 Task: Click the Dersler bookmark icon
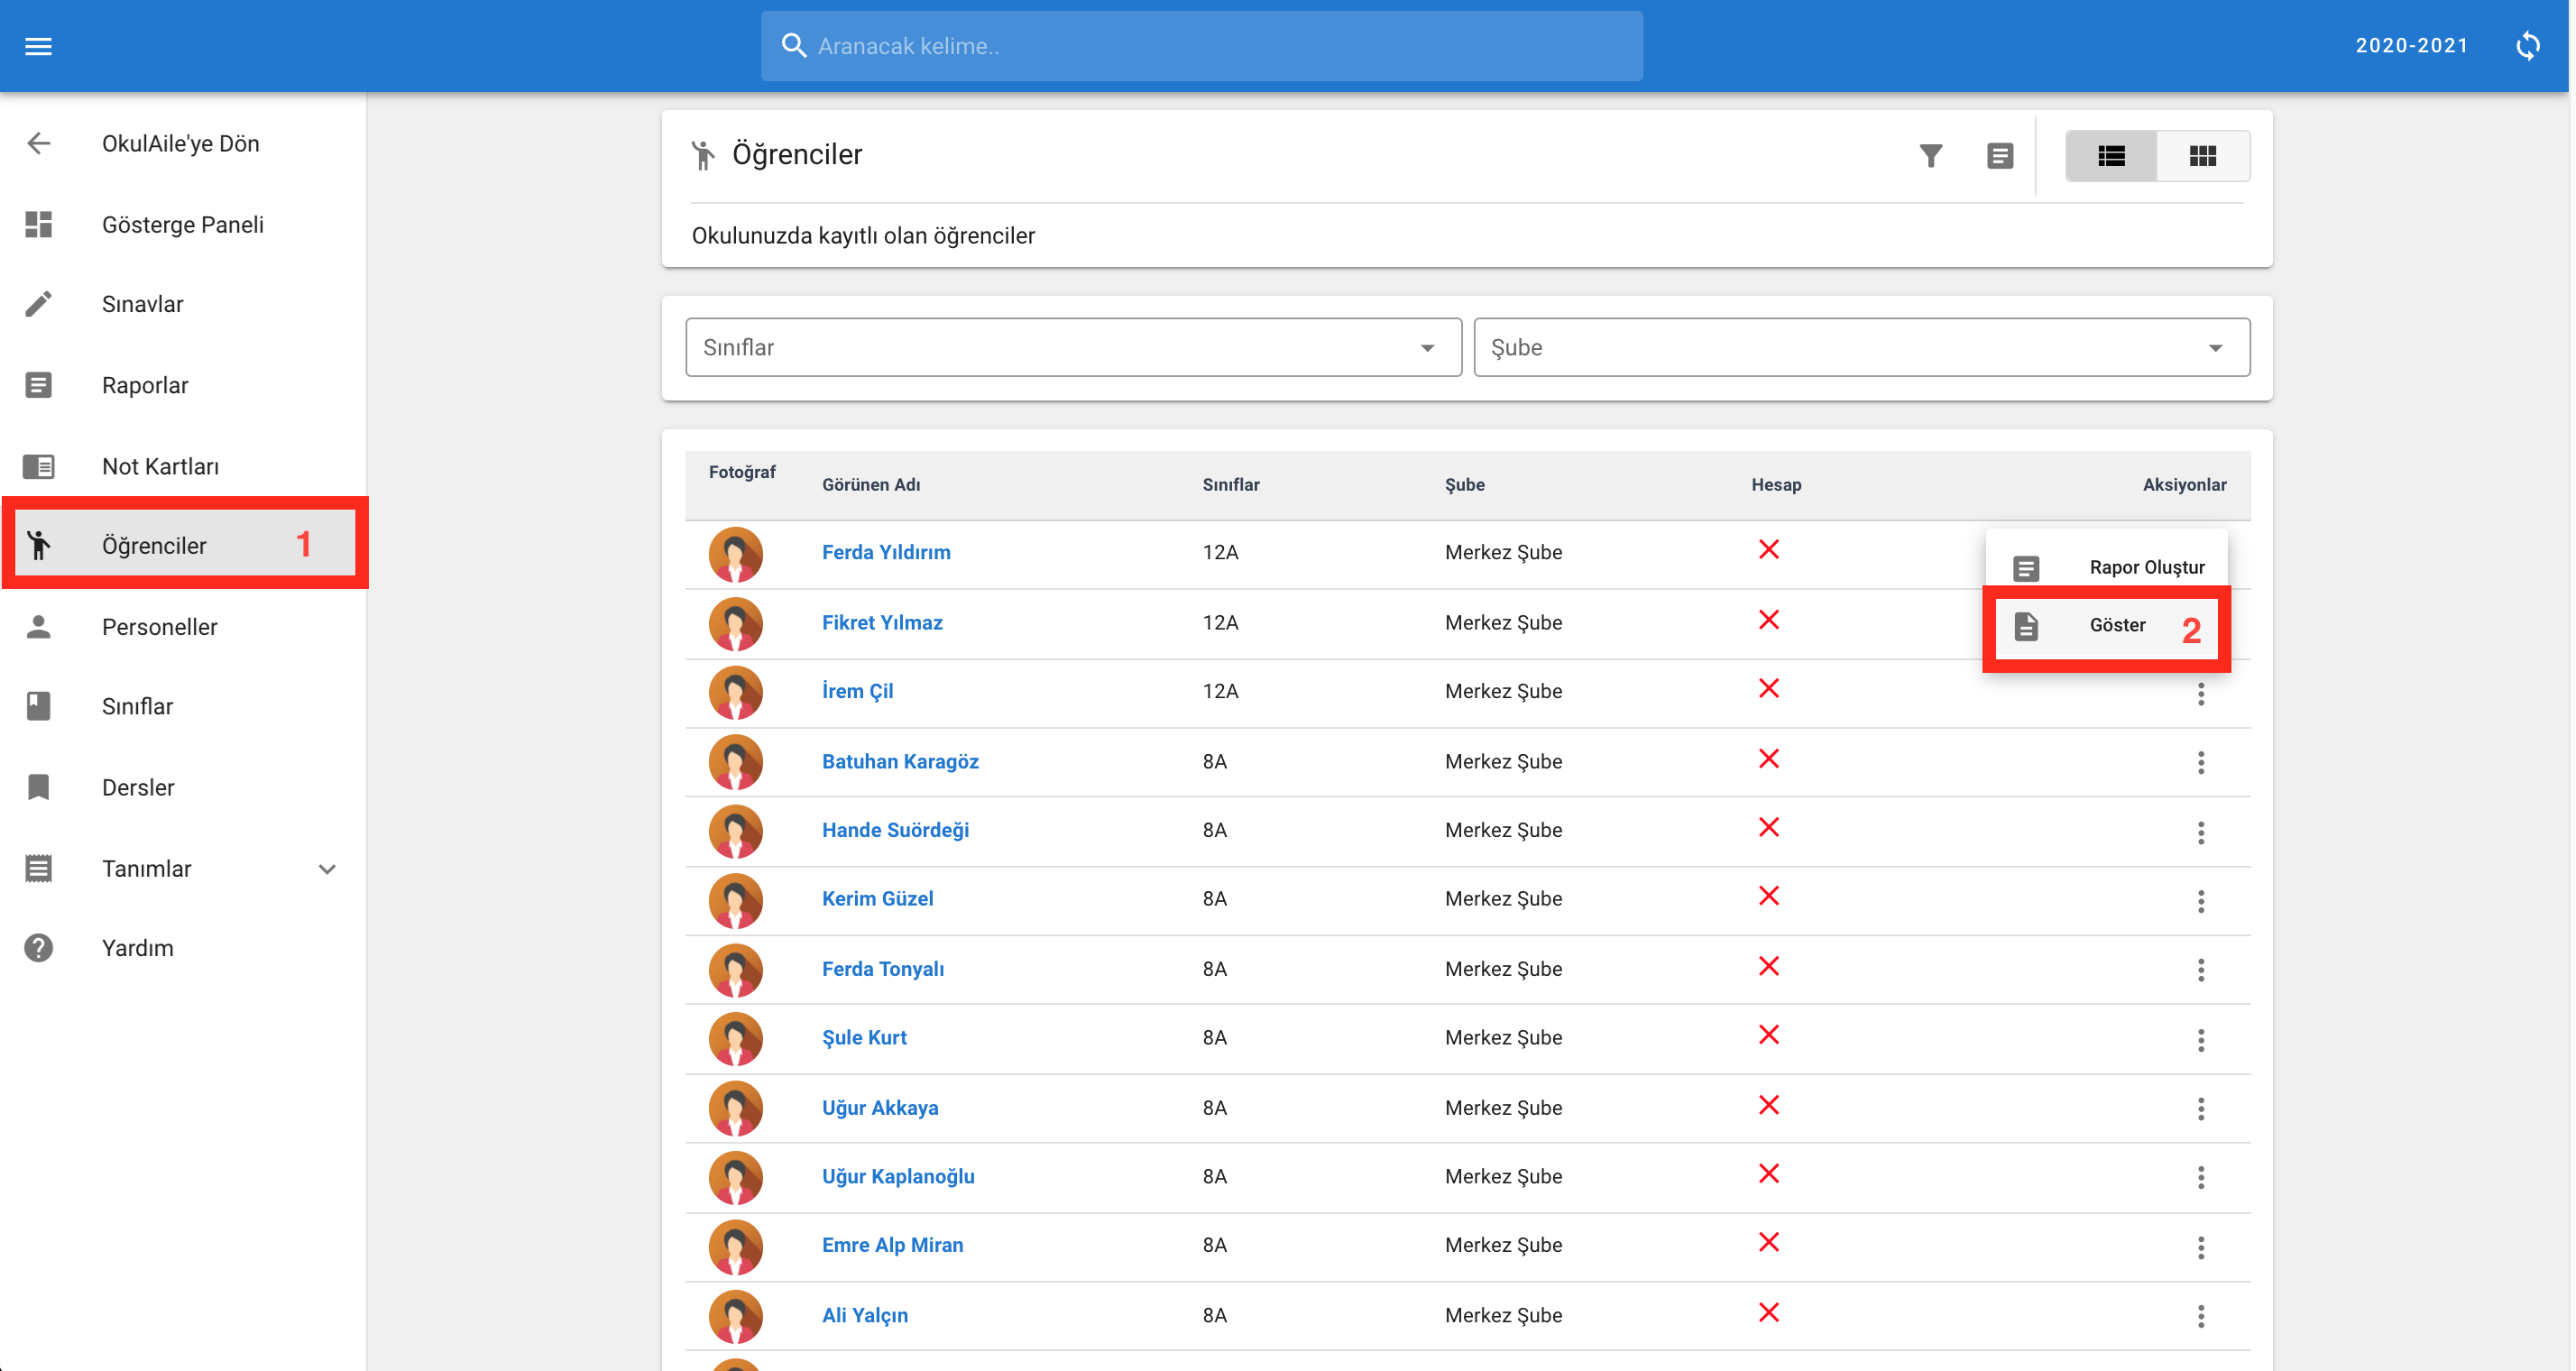coord(38,787)
